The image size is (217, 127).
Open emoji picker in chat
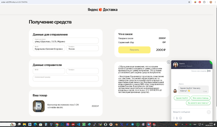tap(181, 118)
